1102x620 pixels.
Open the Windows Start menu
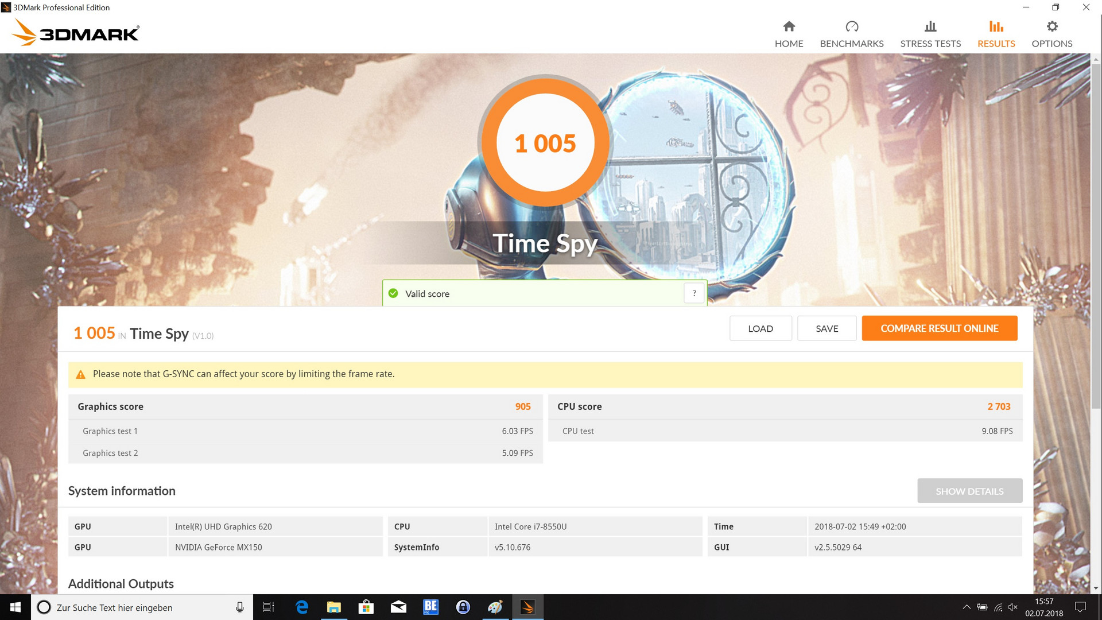coord(15,607)
